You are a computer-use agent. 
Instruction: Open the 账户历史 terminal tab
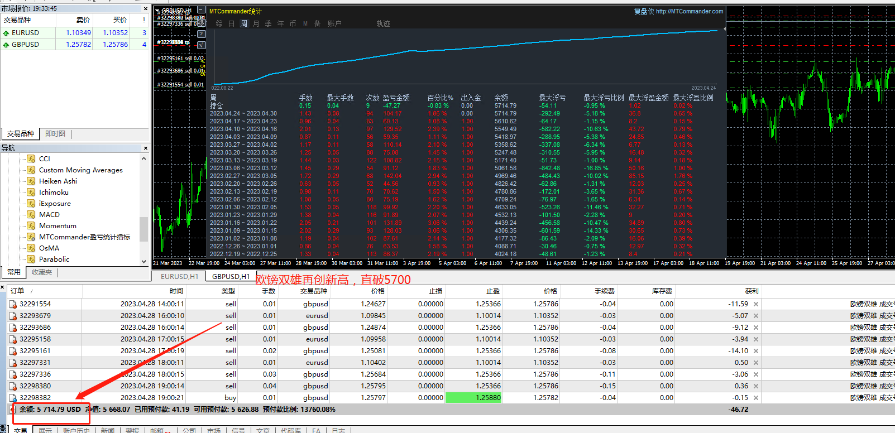pyautogui.click(x=76, y=430)
